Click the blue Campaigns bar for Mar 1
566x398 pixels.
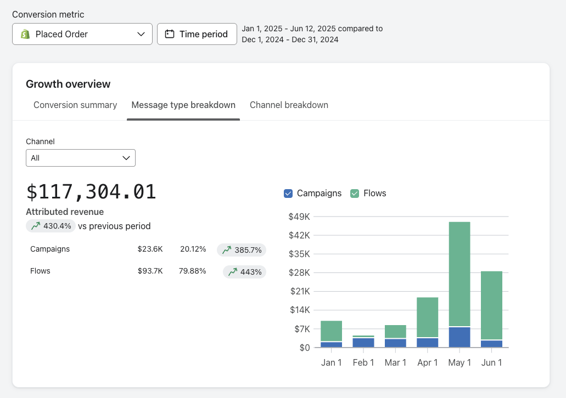click(396, 343)
